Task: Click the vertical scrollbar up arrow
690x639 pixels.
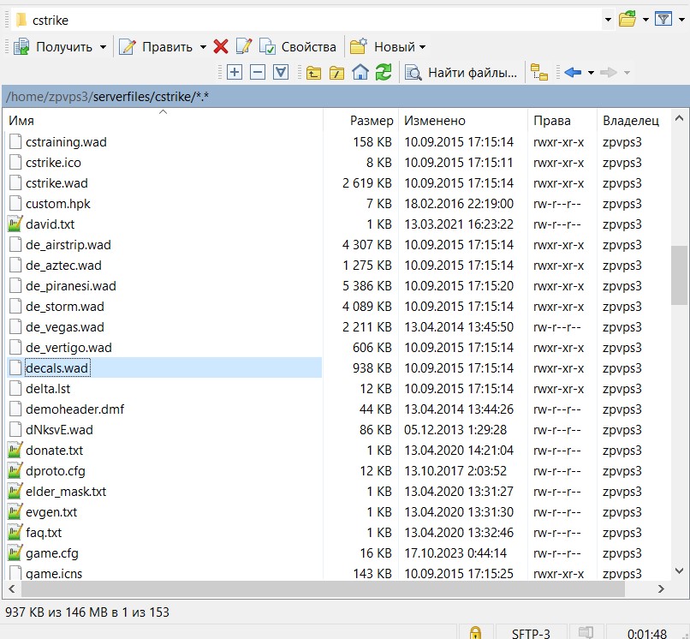Action: click(x=679, y=118)
